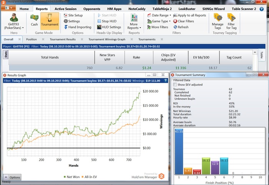Close the Tournament Winnings Graph tab
The image size is (269, 185).
click(x=131, y=39)
